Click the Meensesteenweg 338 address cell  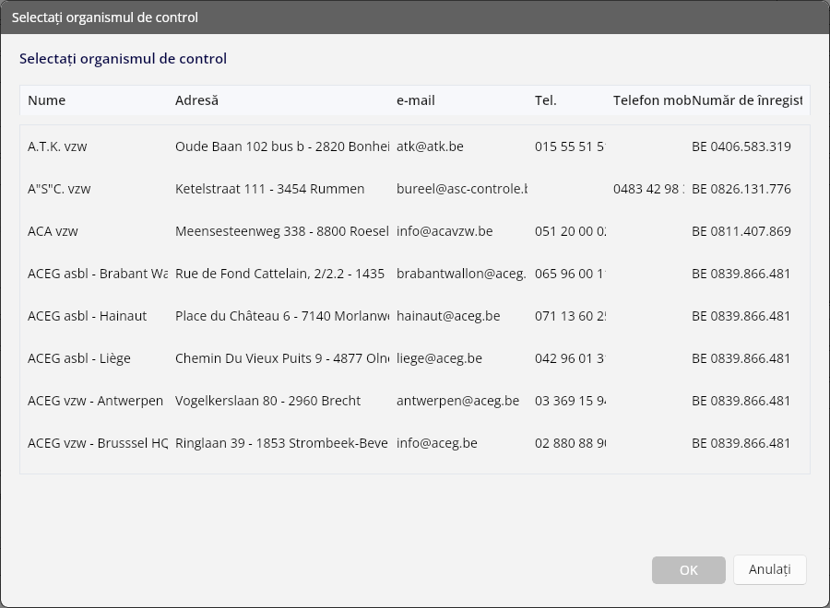tap(282, 231)
